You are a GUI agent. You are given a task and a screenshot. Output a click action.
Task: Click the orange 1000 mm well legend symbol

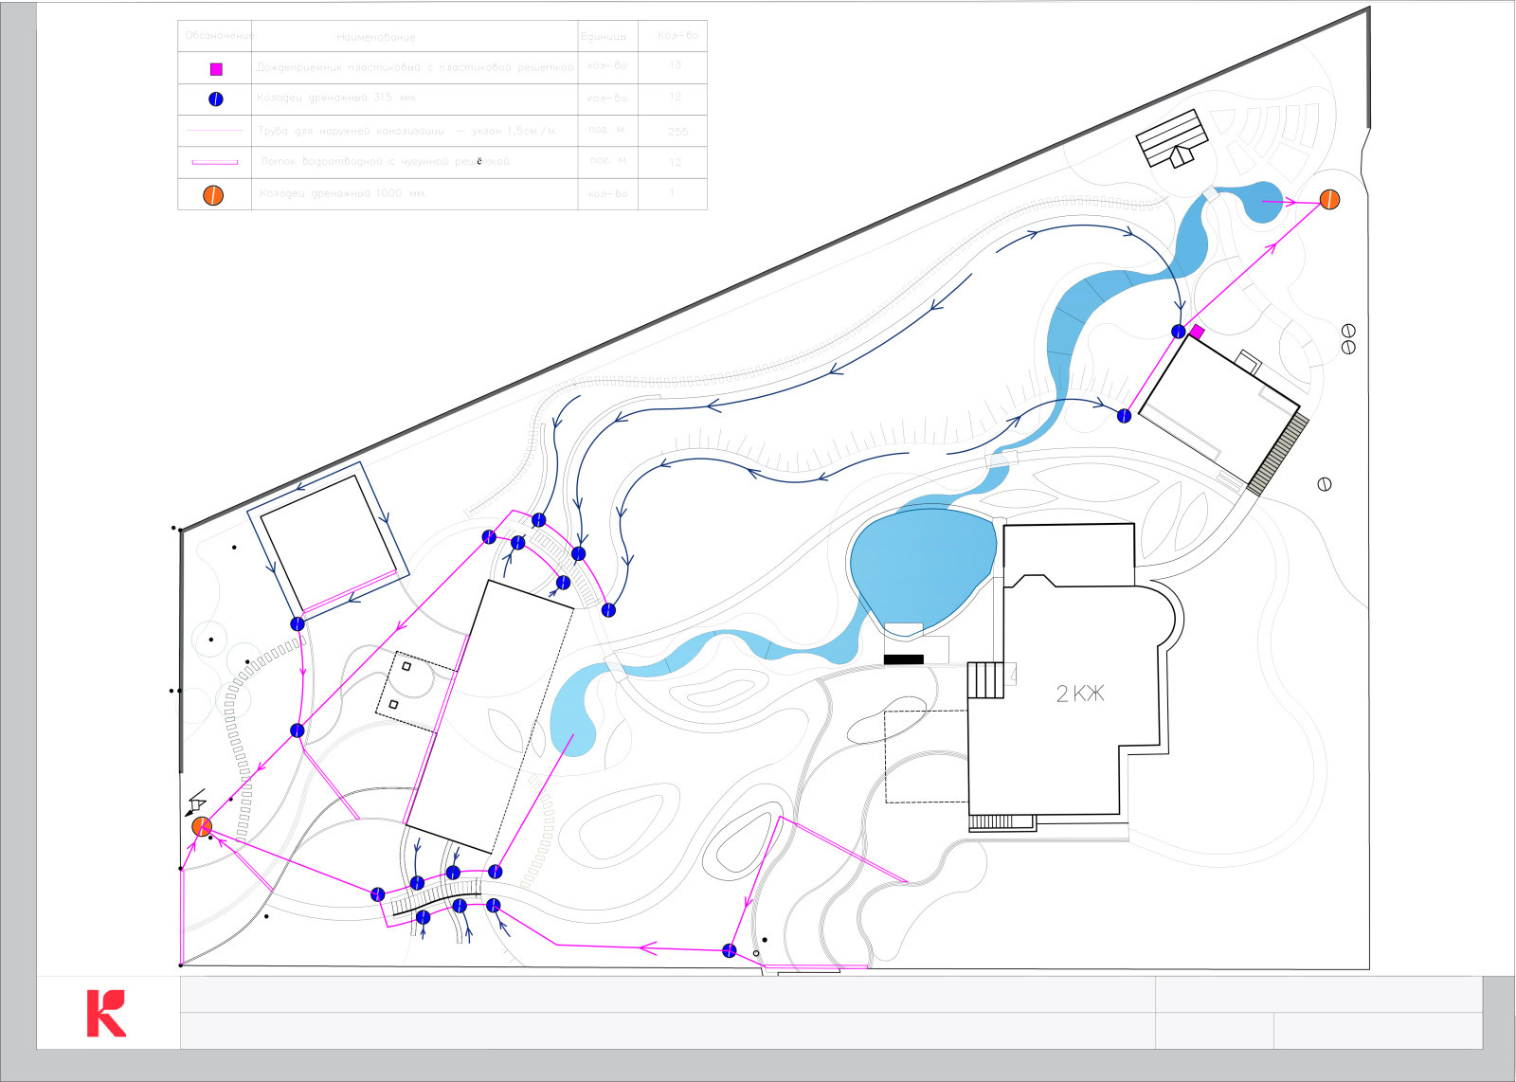click(214, 195)
